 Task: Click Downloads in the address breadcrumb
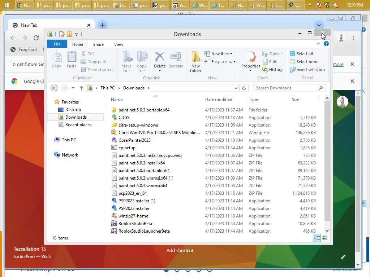click(134, 88)
